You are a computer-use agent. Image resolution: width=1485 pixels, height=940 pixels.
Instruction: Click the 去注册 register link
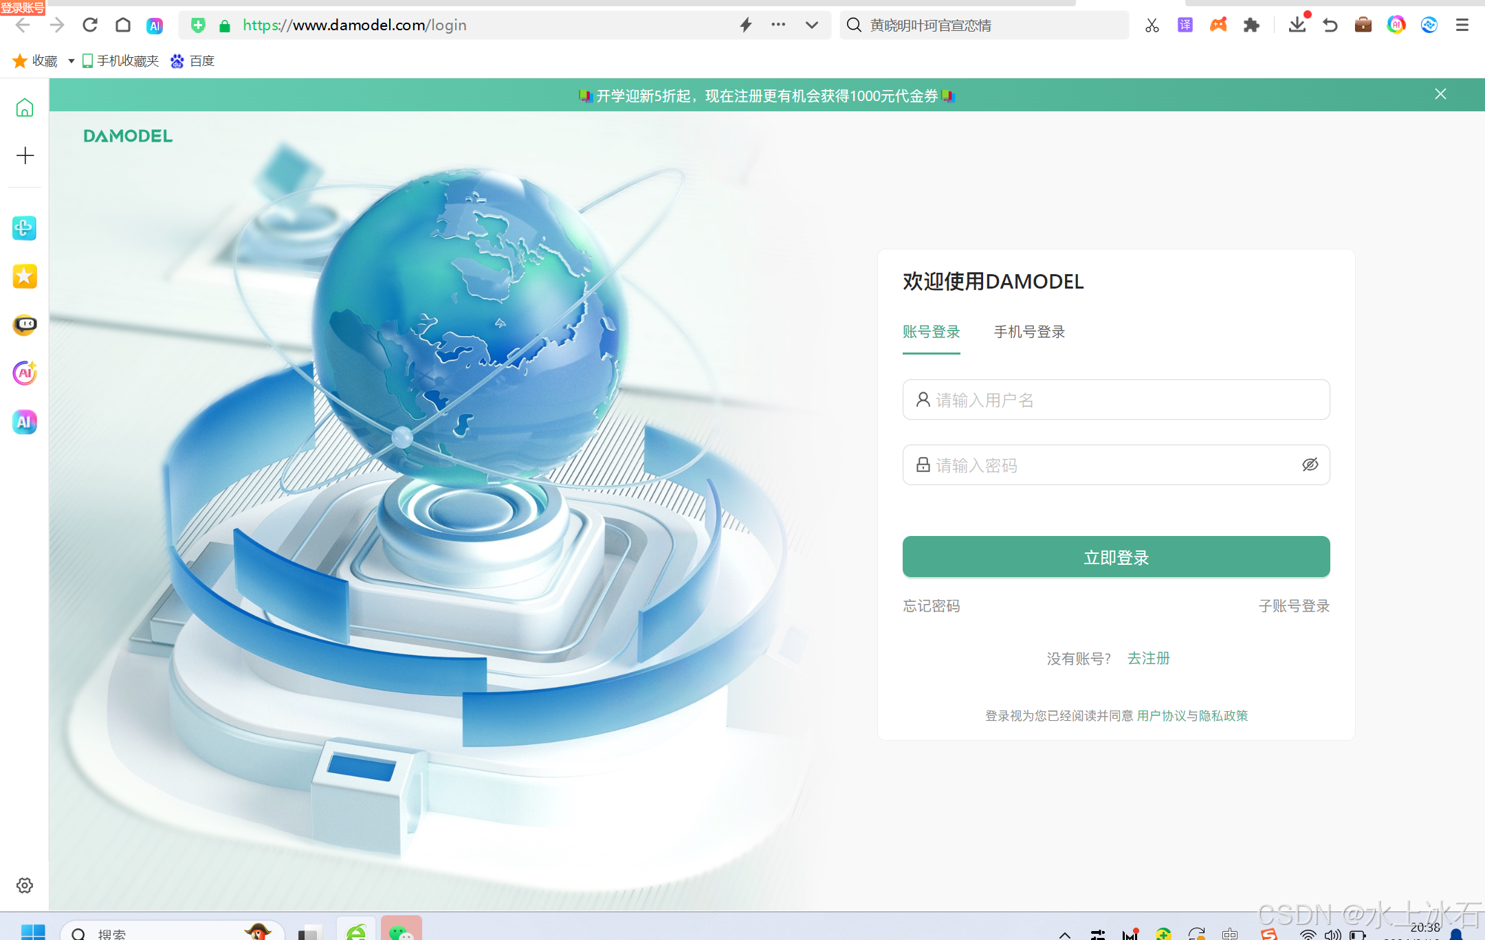(x=1148, y=658)
